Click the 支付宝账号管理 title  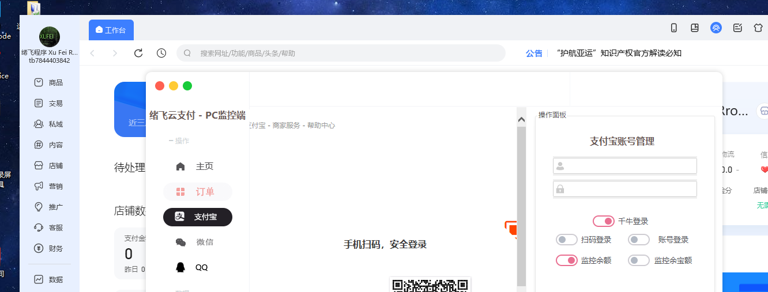[x=622, y=141]
